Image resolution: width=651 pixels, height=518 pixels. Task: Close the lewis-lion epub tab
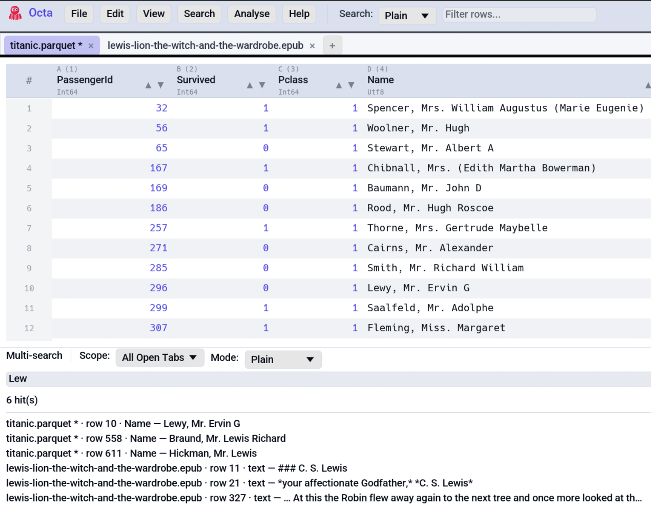click(x=312, y=46)
